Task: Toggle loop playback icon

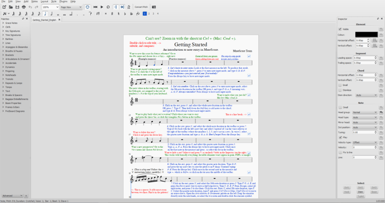Action: coord(108,7)
